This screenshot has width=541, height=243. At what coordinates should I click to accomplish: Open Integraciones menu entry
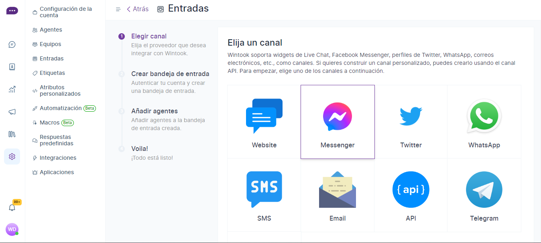pos(54,158)
